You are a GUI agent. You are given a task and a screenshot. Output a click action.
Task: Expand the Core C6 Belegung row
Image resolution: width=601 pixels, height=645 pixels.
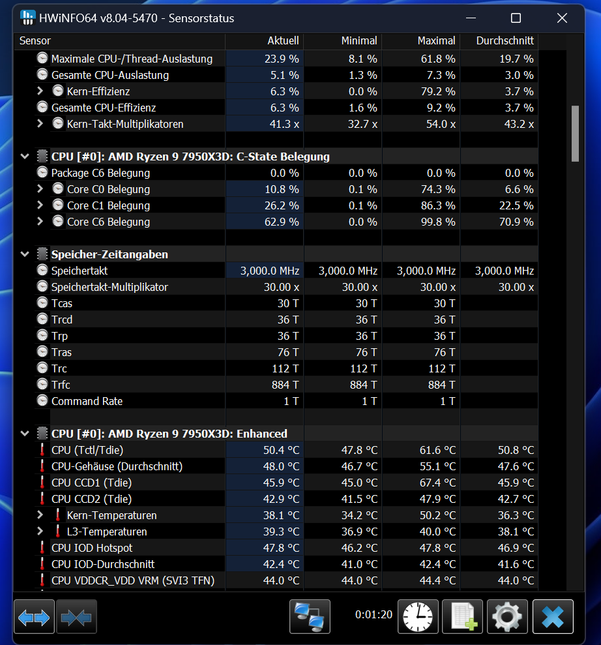[40, 221]
